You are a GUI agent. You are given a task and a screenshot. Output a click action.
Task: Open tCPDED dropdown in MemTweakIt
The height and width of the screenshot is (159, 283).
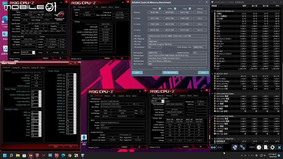pos(75,132)
